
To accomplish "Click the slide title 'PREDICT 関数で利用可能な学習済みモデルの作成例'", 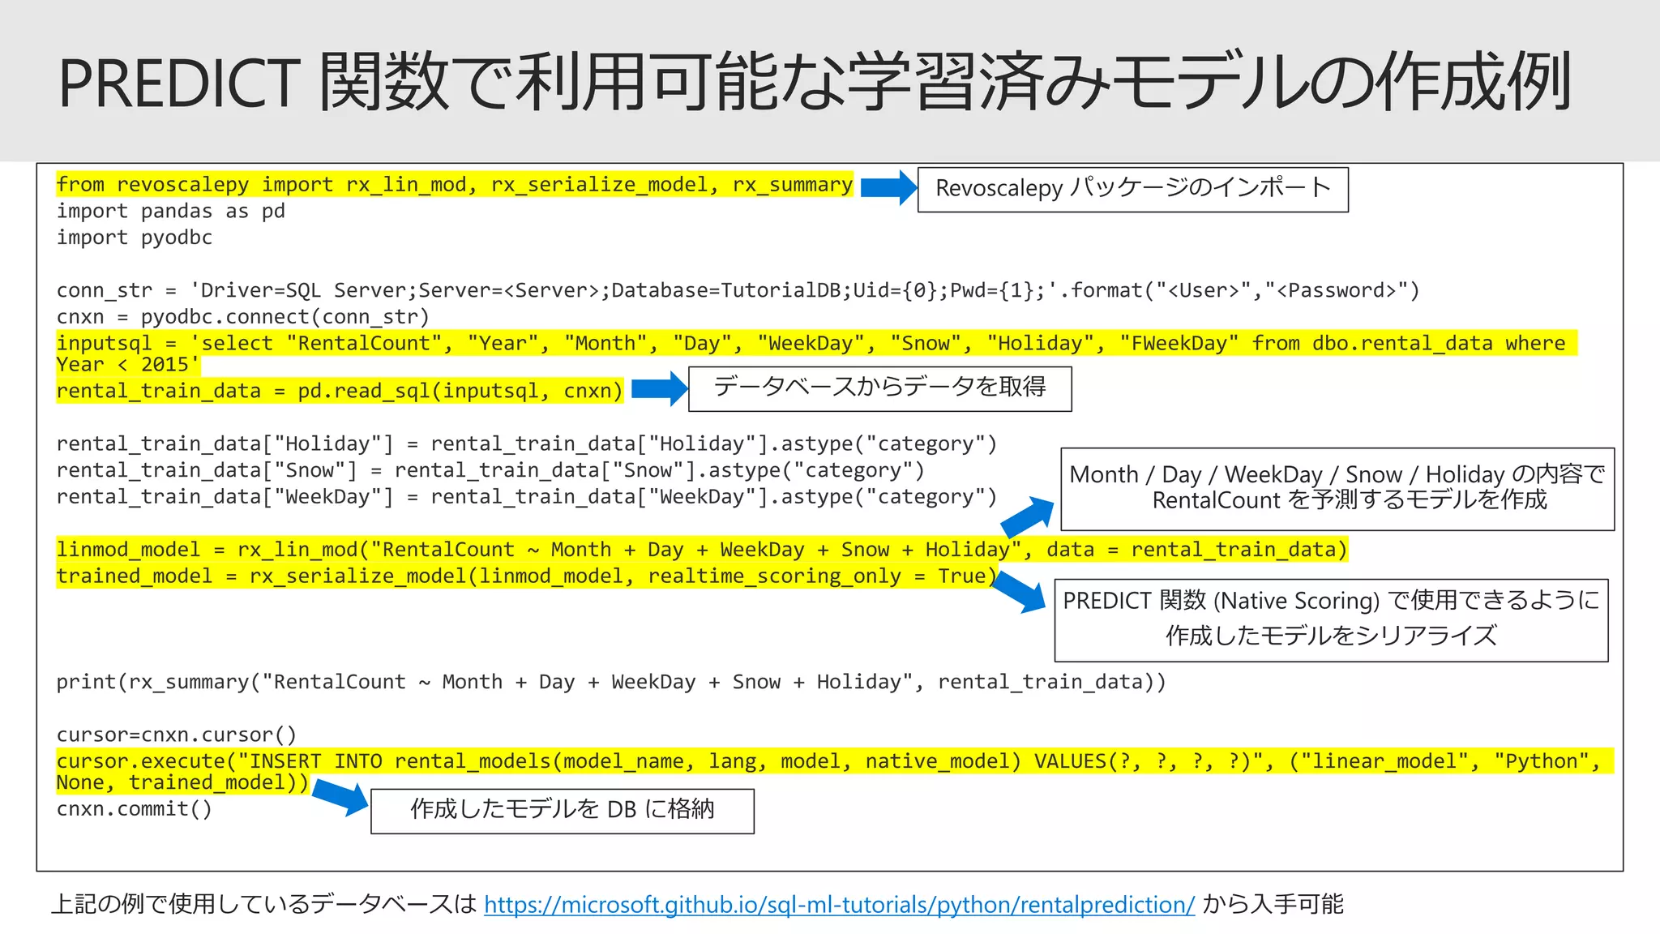I will click(x=815, y=81).
